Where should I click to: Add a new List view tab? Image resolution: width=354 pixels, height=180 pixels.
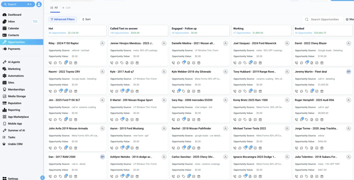66,8
